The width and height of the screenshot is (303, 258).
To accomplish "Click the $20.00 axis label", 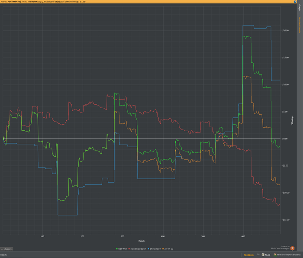I will click(285, 31).
